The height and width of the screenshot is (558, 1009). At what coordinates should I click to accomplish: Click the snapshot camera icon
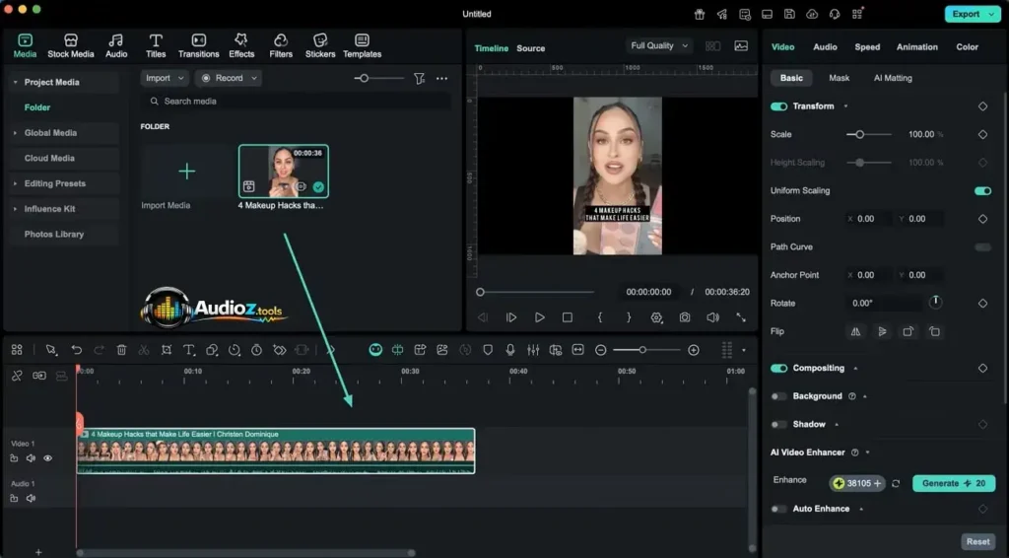(685, 317)
